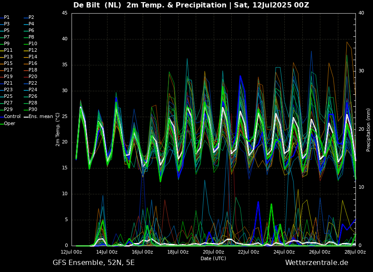The width and height of the screenshot is (373, 272).
Task: Click the Oper legend entry
Action: pos(9,123)
